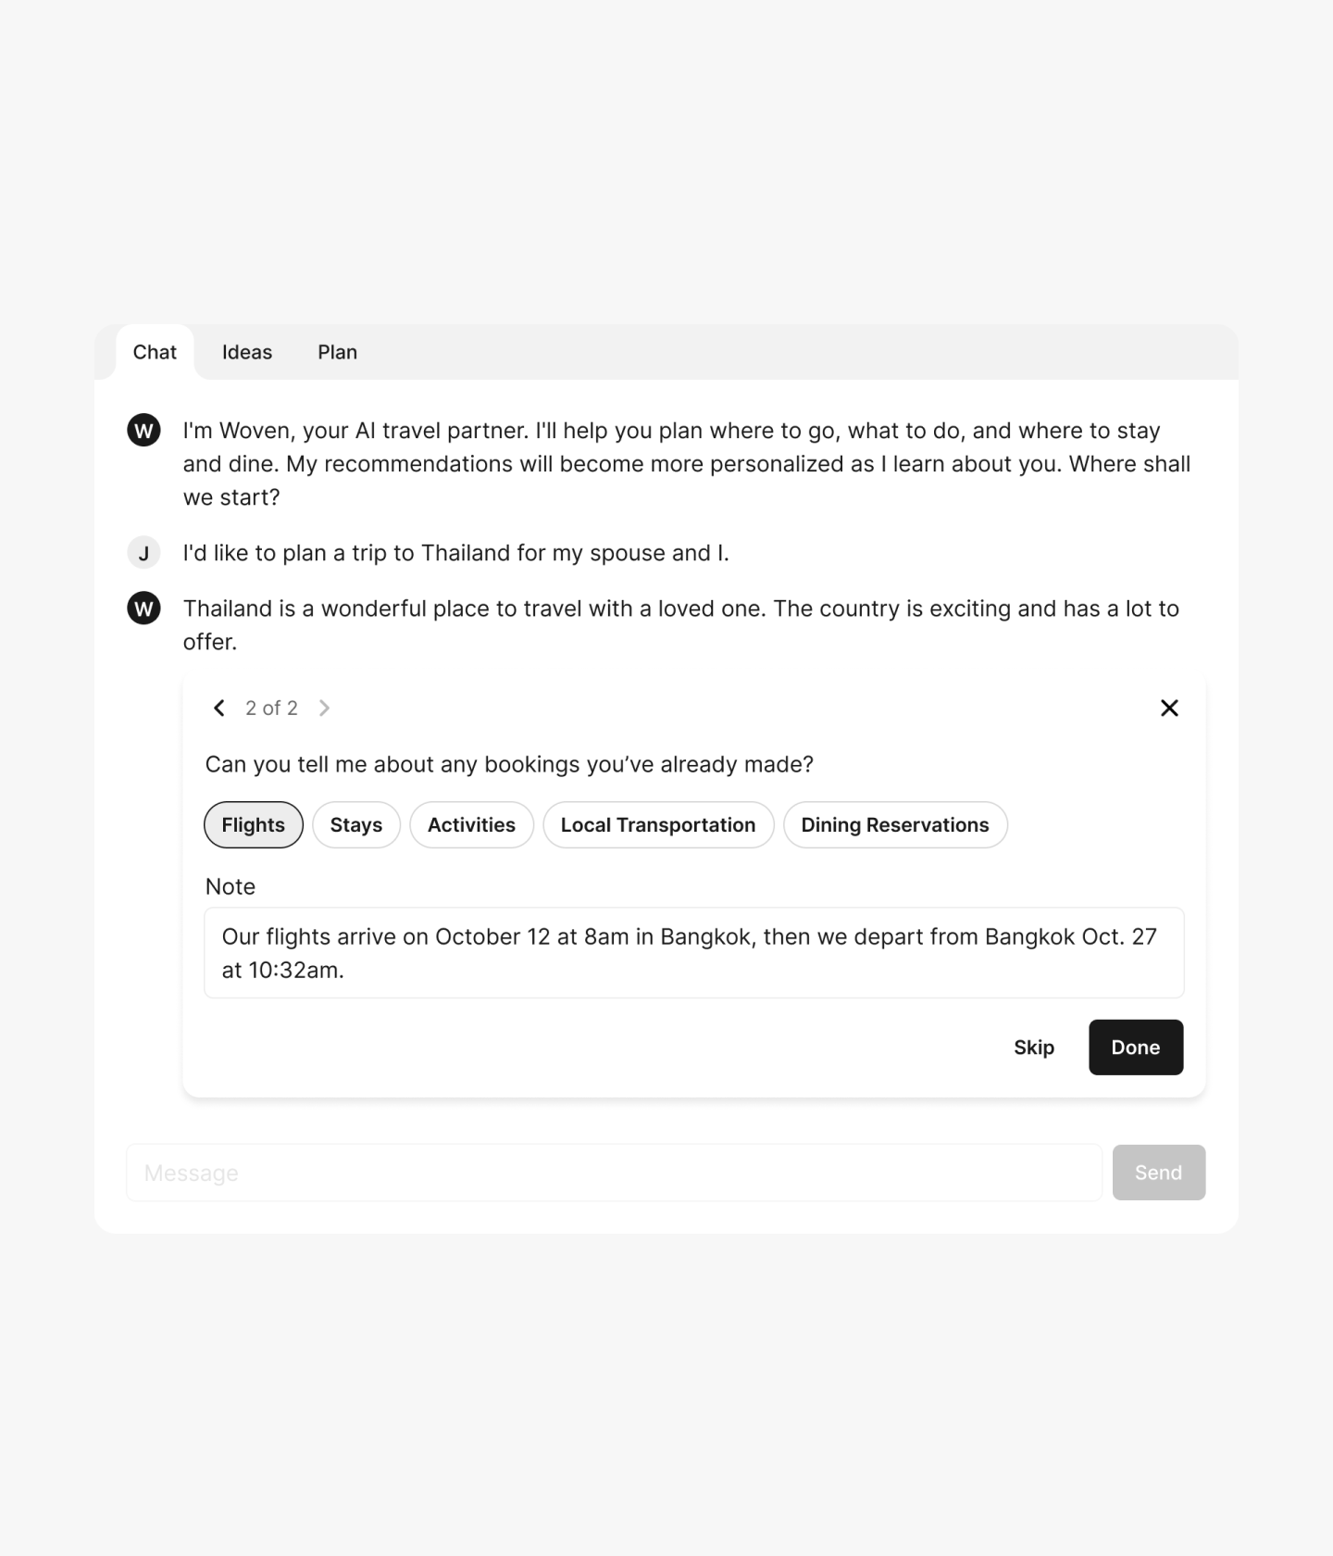Toggle the Stays chip
The width and height of the screenshot is (1333, 1556).
point(356,825)
